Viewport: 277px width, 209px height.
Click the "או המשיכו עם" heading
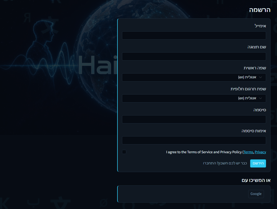click(x=256, y=180)
